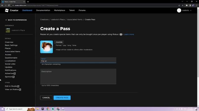Open the Dashboard tab
The width and height of the screenshot is (199, 111).
pyautogui.click(x=27, y=10)
